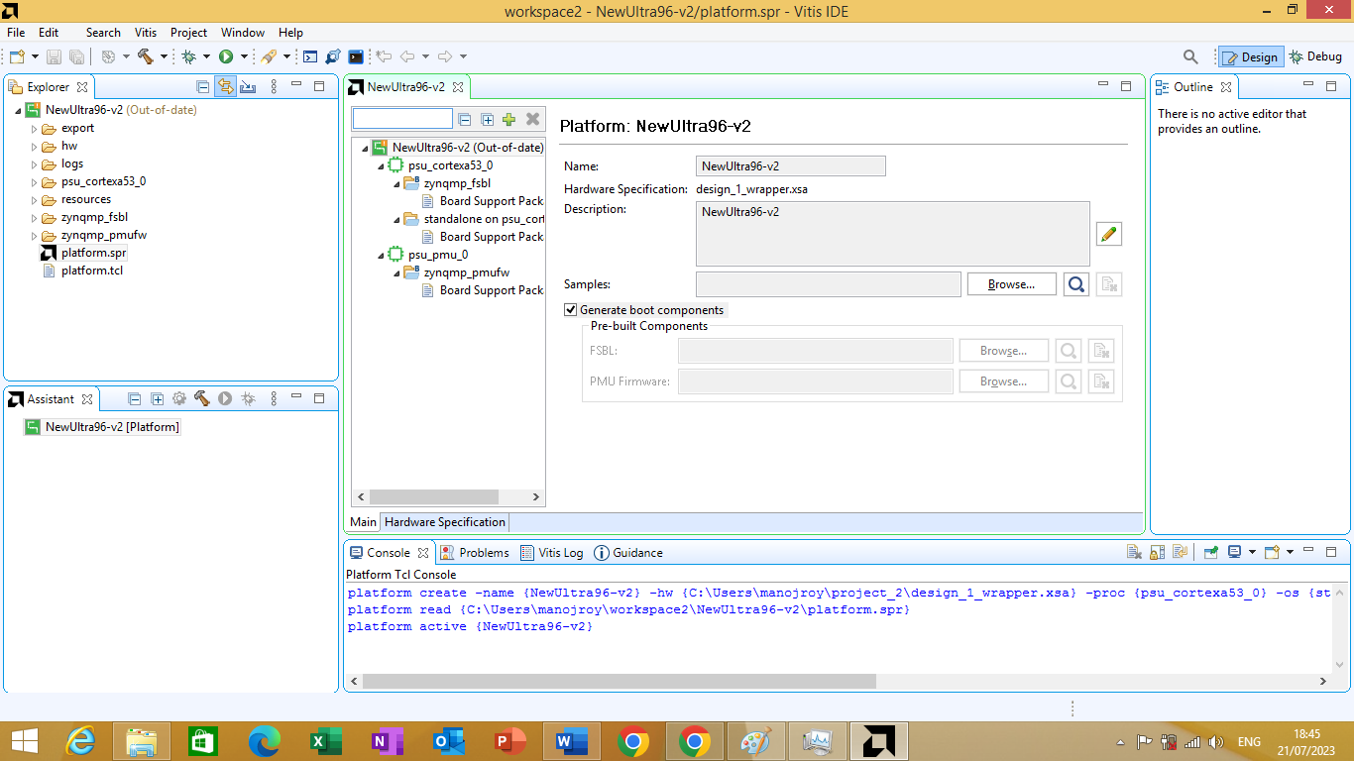Collapse all platform tree items icon
Screen dimensions: 1354x761
(x=464, y=119)
